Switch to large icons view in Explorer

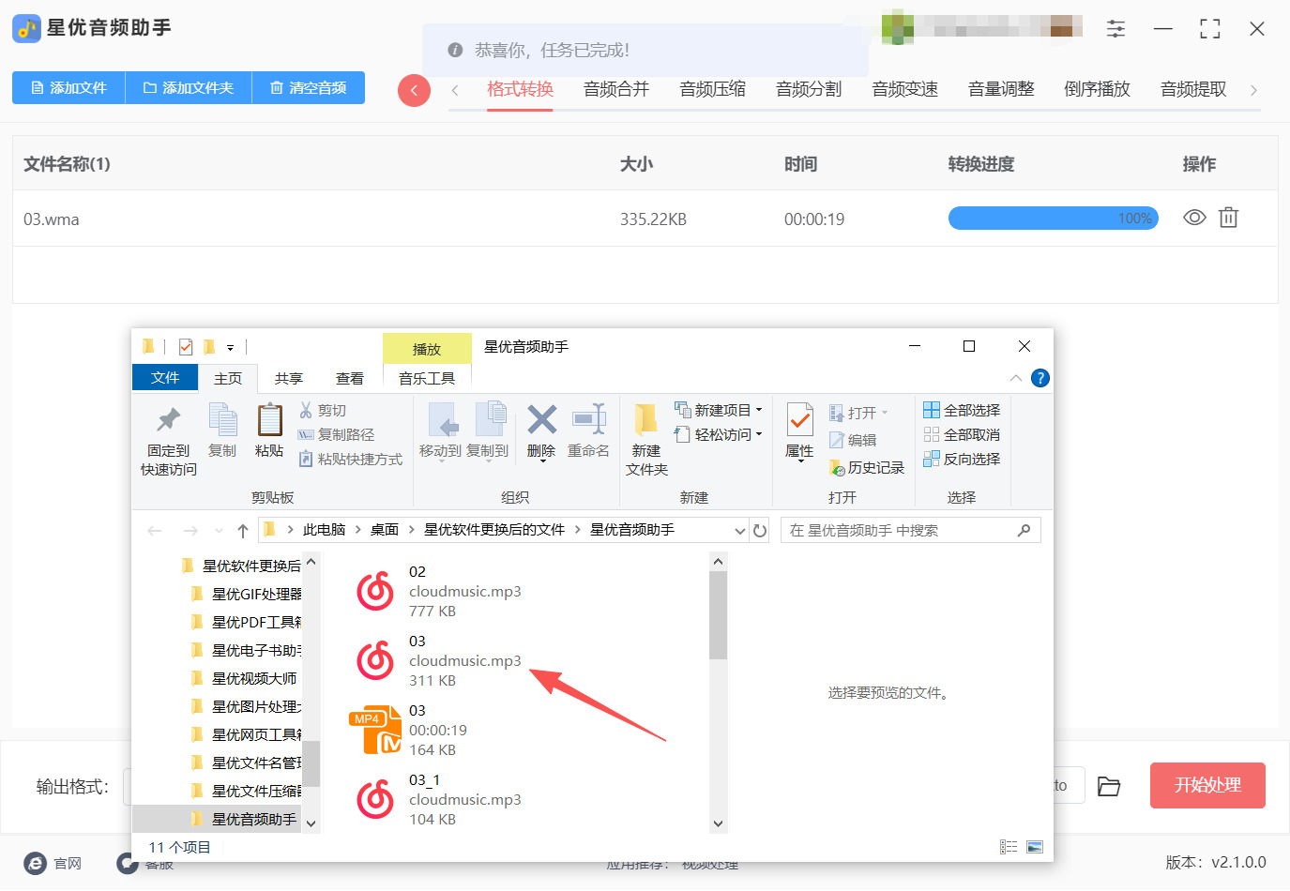1035,847
